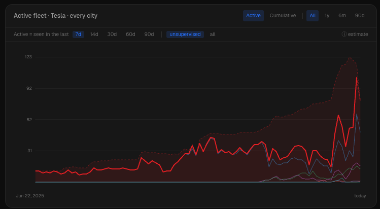Switch the chart to Cumulative mode
Screen dimensions: 380x209
point(283,16)
